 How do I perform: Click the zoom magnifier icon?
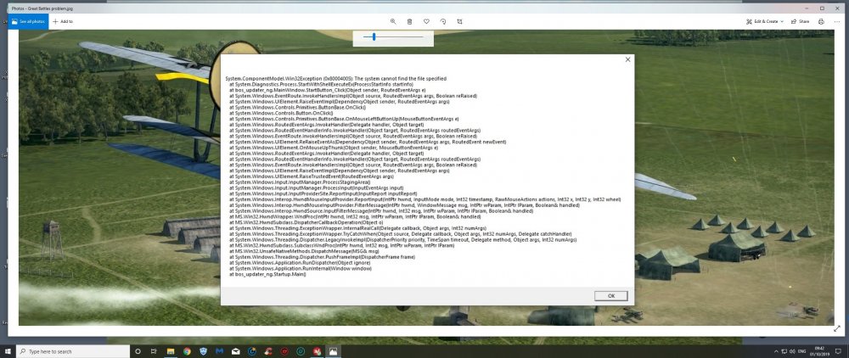pyautogui.click(x=393, y=21)
